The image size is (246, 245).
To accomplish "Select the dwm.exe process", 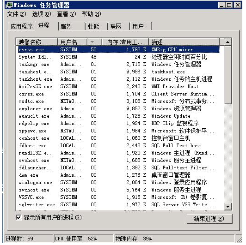I will point(119,175).
